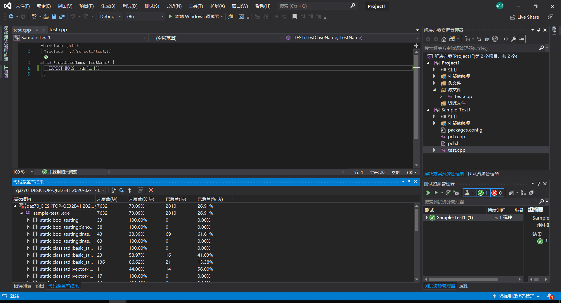Toggle Preview Selected Items in Solution Explorer

[x=522, y=39]
